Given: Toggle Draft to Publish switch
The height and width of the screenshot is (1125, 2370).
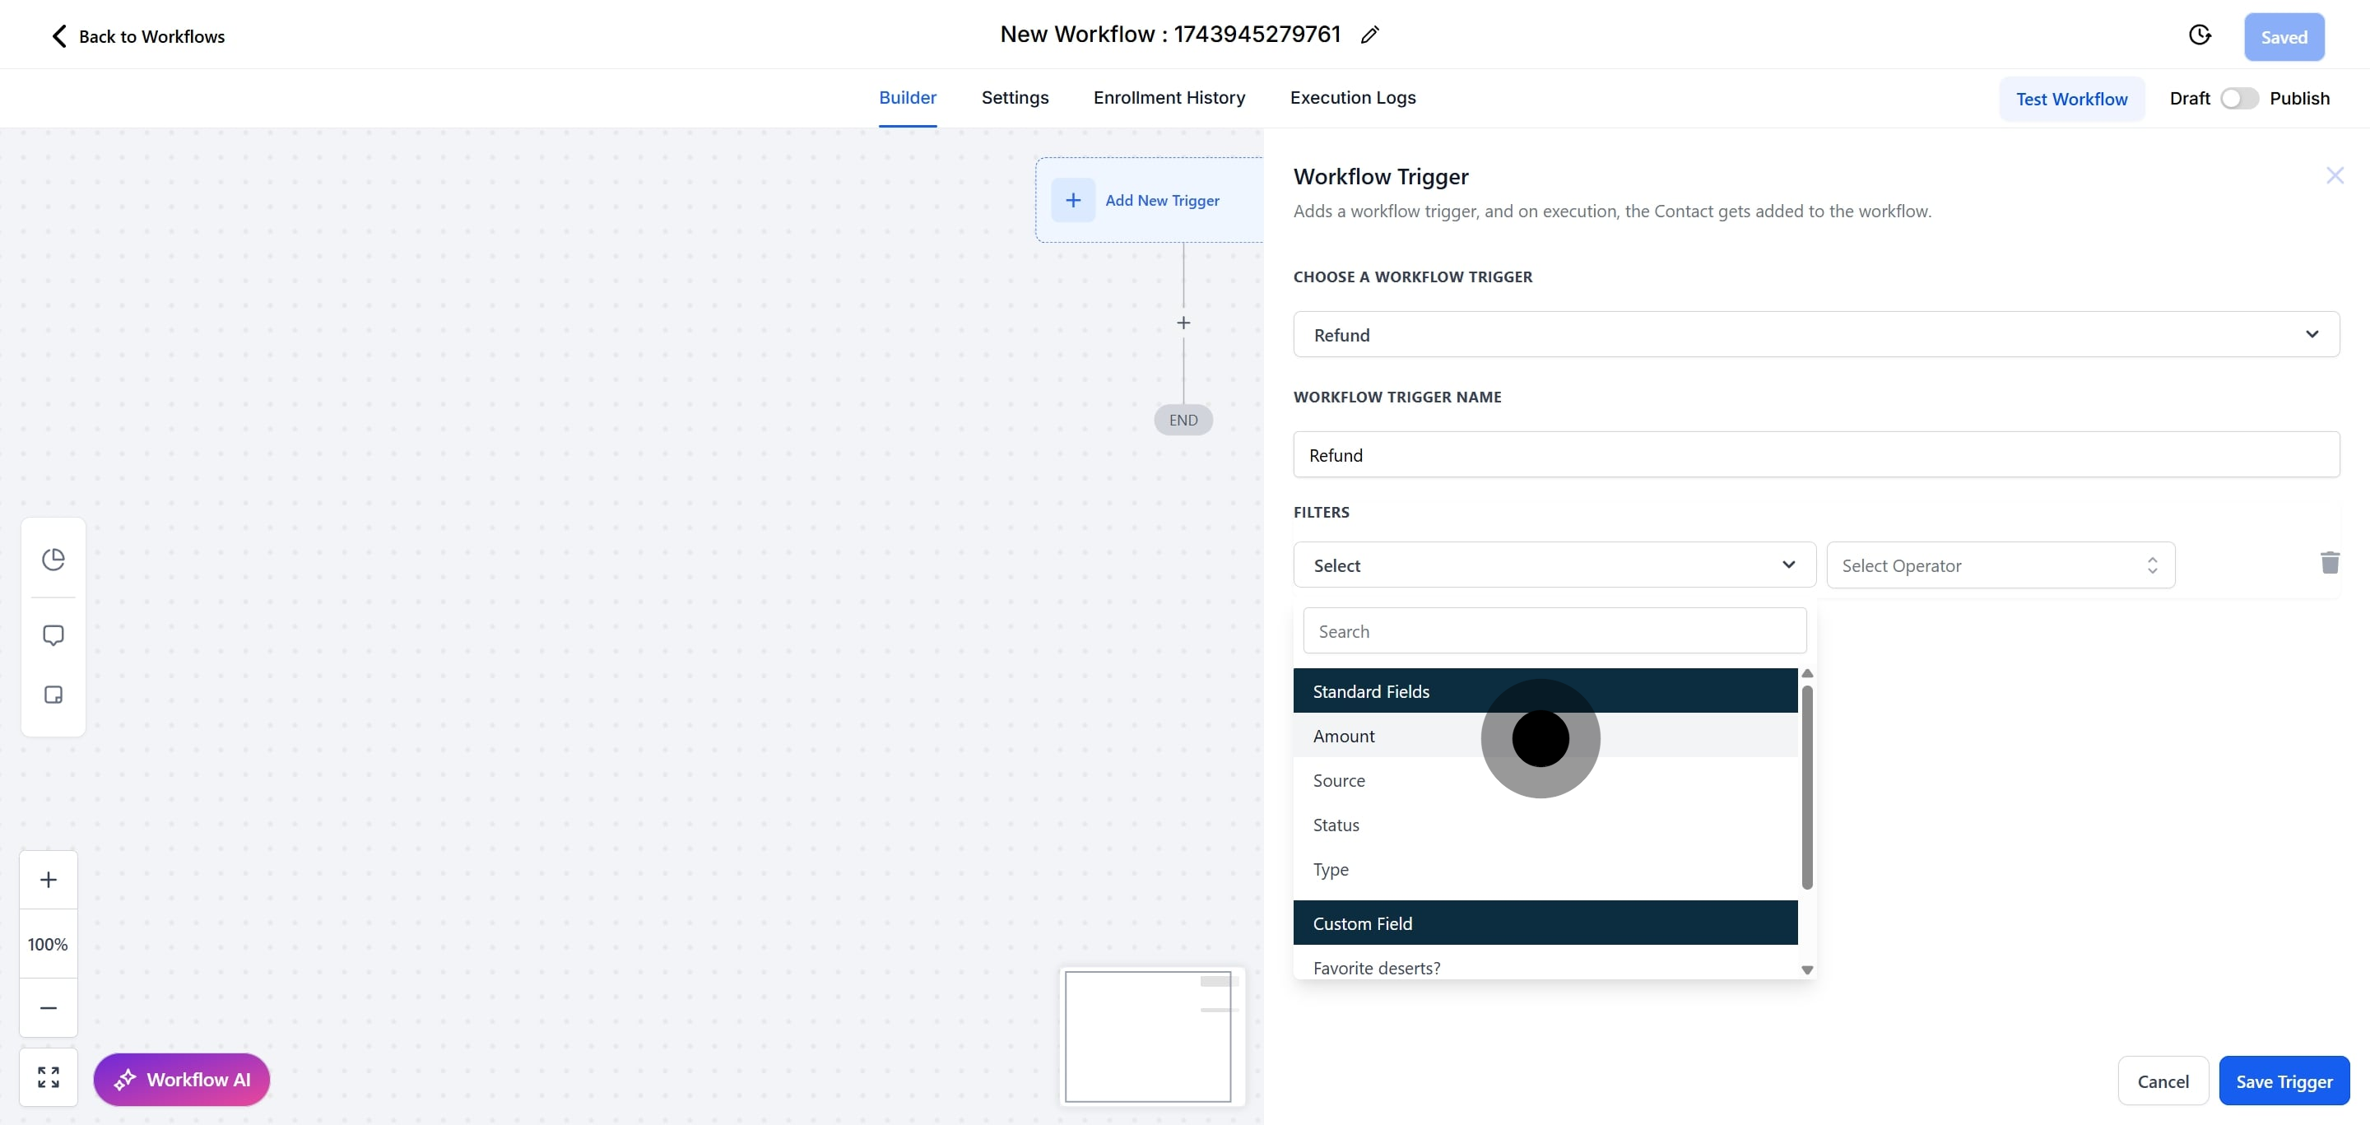Looking at the screenshot, I should click(2239, 99).
